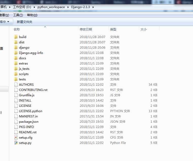Select the build folder icon
Viewport: 193px width, 161px height.
point(16,37)
